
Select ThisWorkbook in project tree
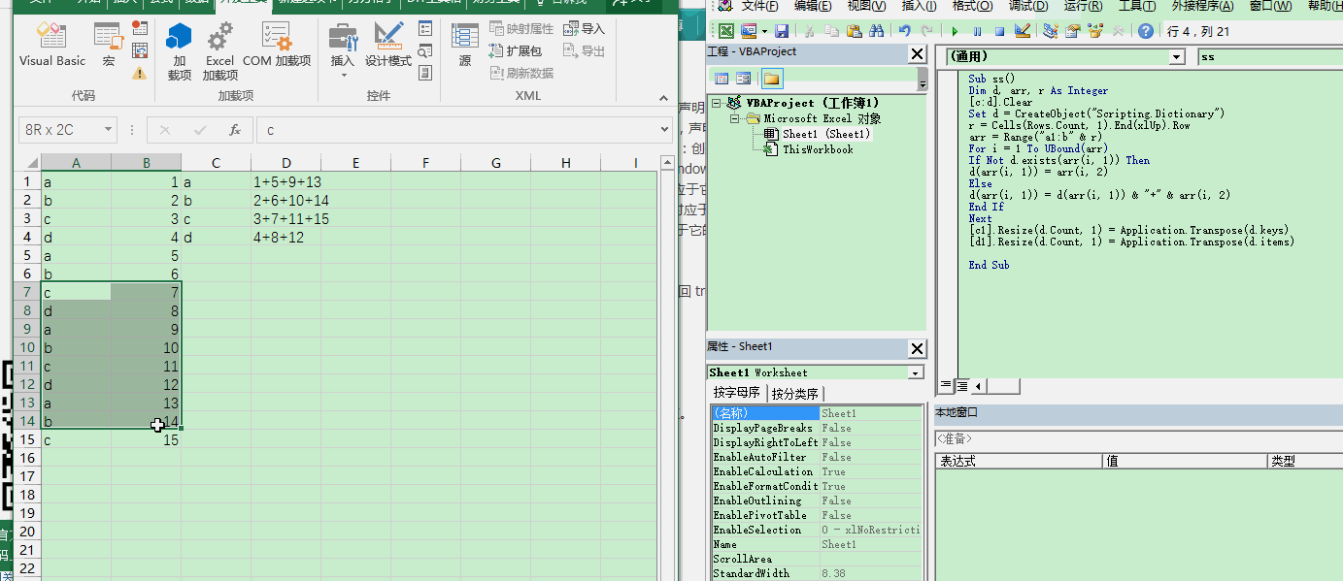coord(817,149)
